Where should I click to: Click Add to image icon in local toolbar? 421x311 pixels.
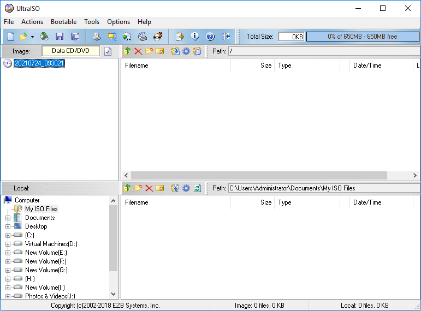click(x=175, y=188)
